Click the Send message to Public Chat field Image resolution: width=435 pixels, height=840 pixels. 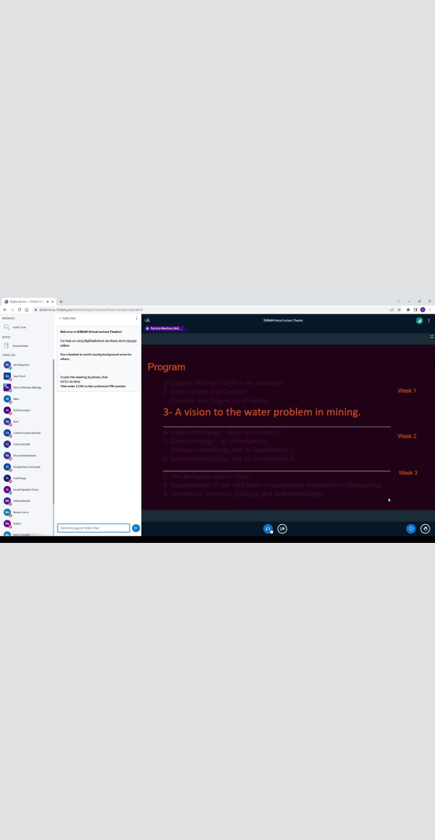pyautogui.click(x=94, y=527)
